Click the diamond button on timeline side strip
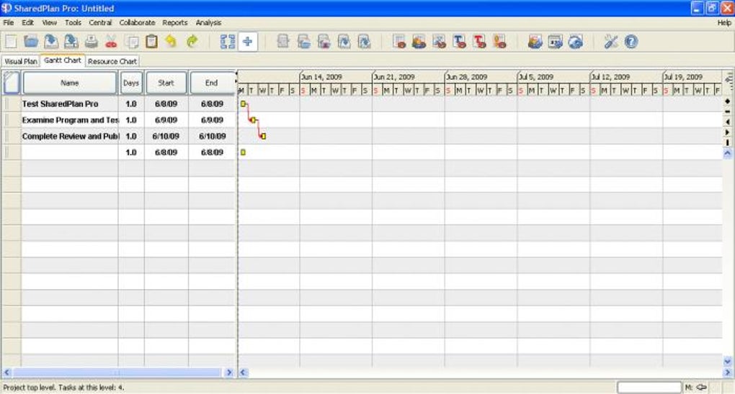The image size is (735, 394). coord(728,101)
